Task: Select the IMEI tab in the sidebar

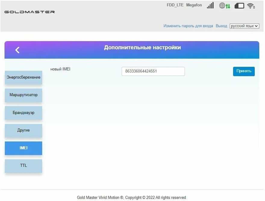Action: click(x=23, y=148)
